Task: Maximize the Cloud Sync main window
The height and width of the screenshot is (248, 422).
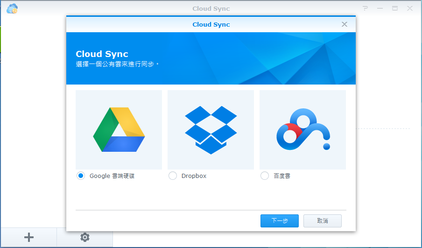Action: (395, 8)
